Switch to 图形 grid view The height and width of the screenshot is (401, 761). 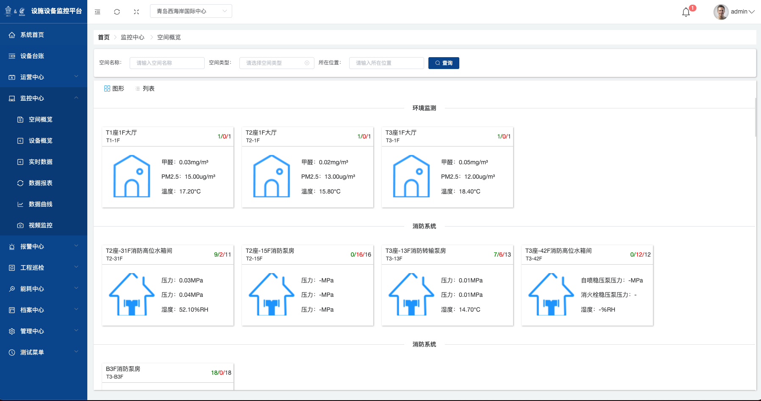coord(114,88)
